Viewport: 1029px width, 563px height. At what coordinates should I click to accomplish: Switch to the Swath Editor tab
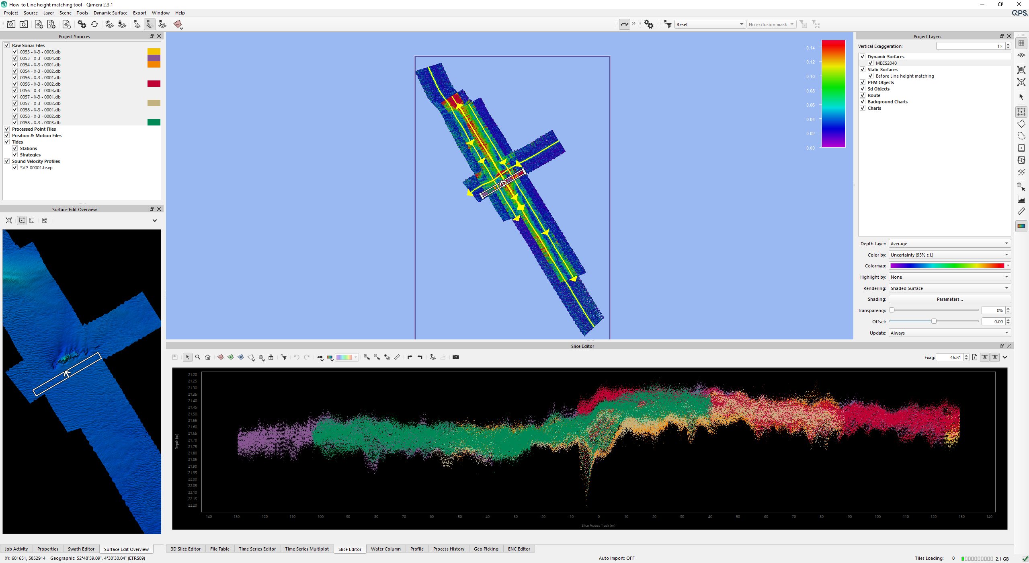pos(81,549)
